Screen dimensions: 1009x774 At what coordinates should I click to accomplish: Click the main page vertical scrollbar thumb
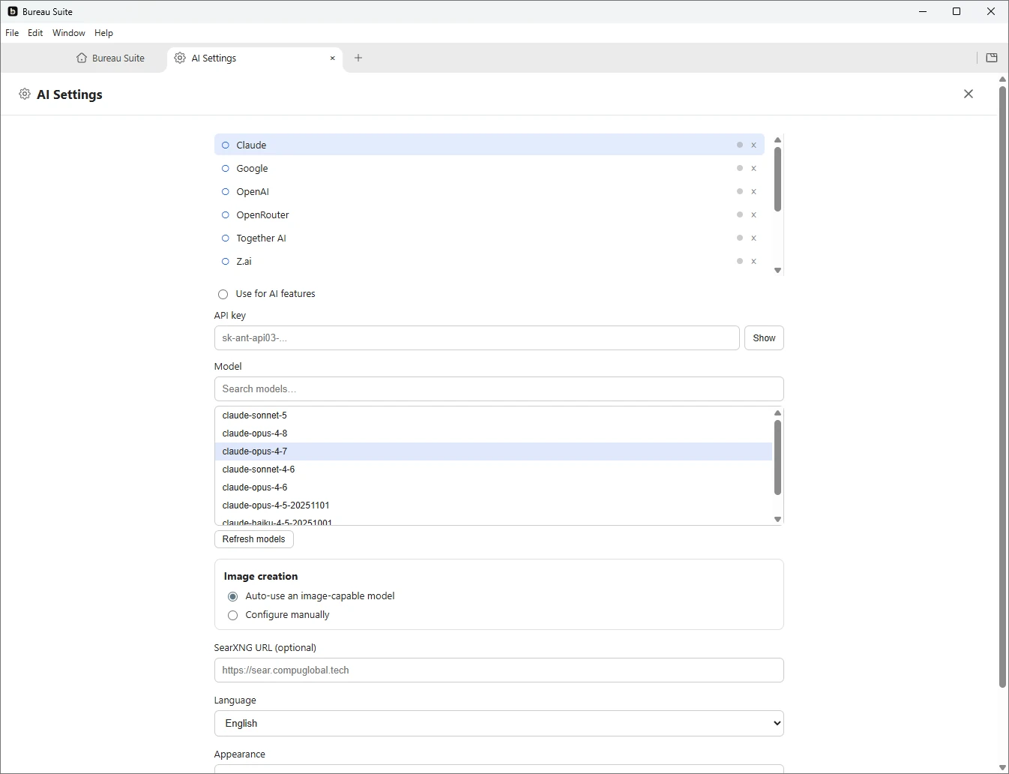(1002, 387)
